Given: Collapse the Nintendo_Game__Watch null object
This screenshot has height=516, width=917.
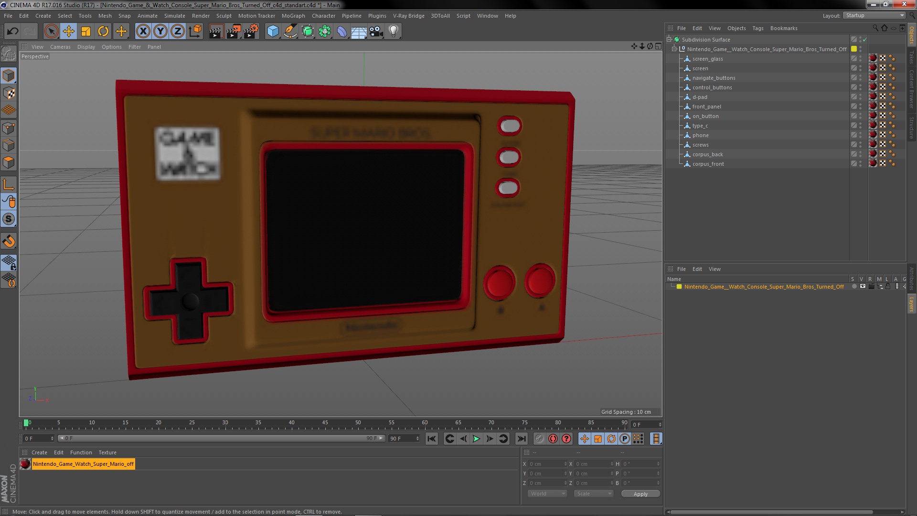Looking at the screenshot, I should tap(674, 49).
